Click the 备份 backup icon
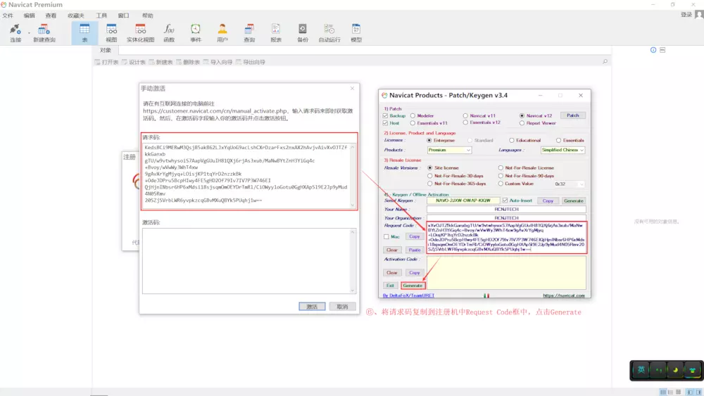 click(x=303, y=33)
